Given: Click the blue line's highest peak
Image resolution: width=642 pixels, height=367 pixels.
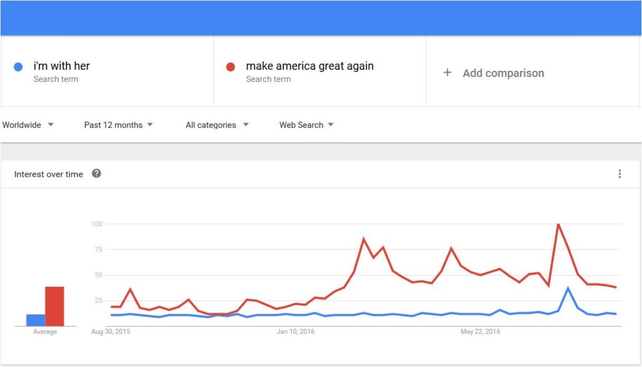Looking at the screenshot, I should pos(568,288).
